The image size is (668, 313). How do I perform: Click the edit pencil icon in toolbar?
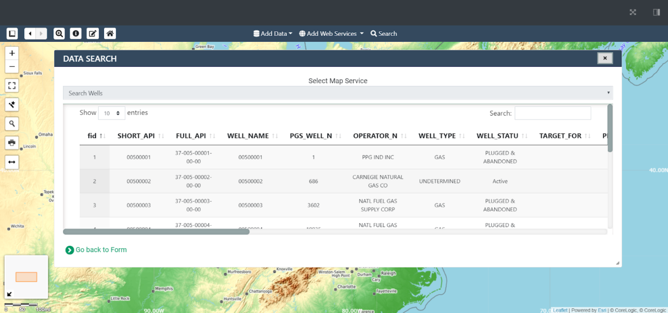pos(92,34)
